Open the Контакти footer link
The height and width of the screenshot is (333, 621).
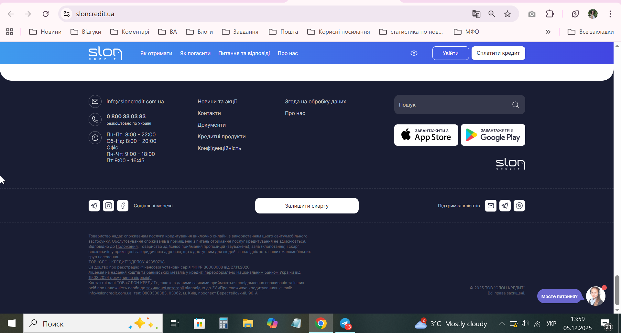(x=209, y=113)
